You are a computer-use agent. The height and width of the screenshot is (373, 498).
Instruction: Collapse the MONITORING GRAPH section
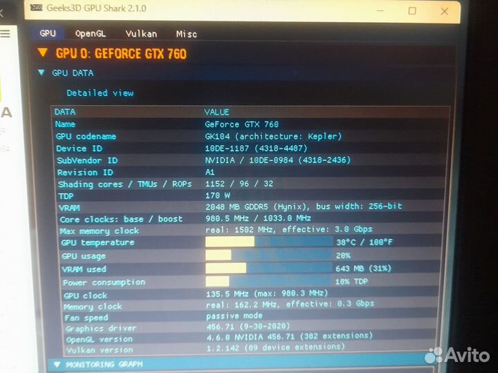tap(57, 364)
